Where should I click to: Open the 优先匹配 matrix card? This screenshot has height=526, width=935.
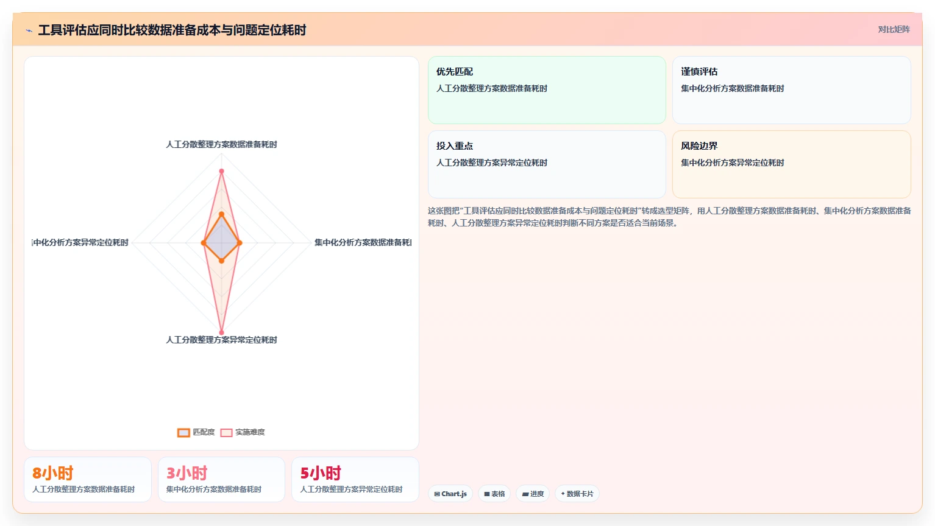pos(547,90)
